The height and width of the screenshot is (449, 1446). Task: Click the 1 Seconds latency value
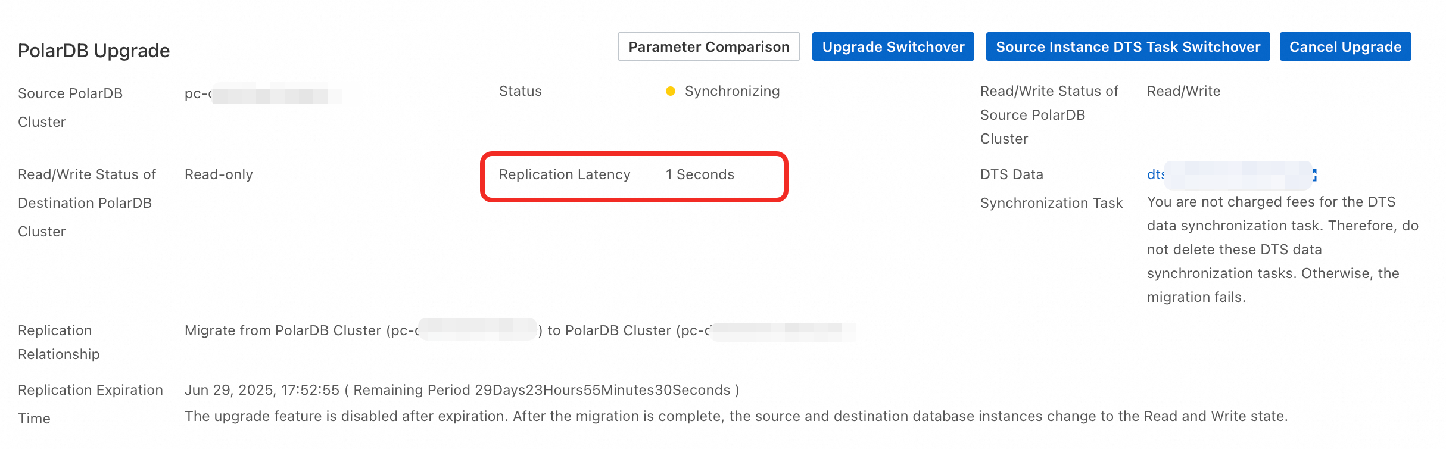point(700,174)
